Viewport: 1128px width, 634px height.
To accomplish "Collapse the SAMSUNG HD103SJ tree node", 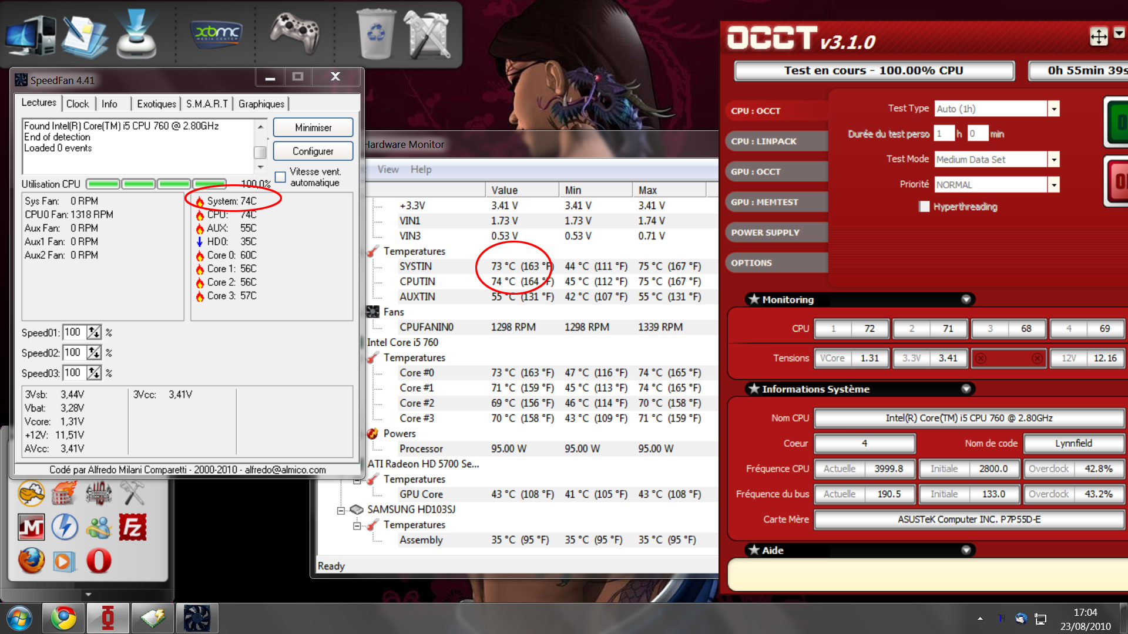I will tap(341, 510).
